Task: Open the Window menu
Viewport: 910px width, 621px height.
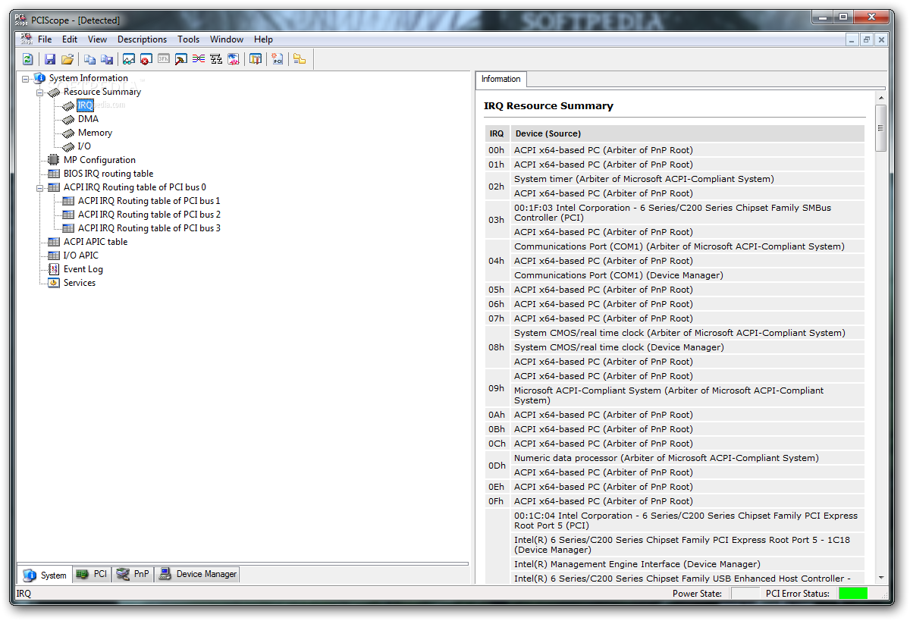Action: 227,39
